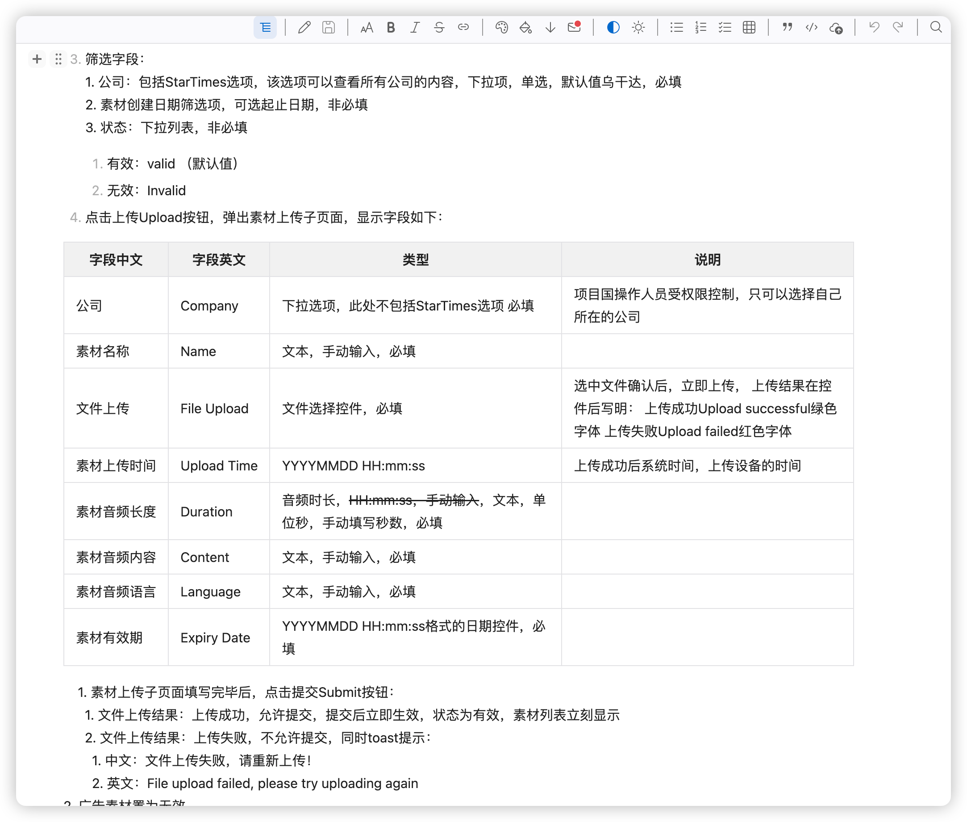Insert a code block
967x822 pixels.
coord(812,28)
